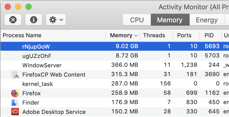Viewport: 229px width, 117px height.
Task: Switch to the CPU tab
Action: [137, 20]
